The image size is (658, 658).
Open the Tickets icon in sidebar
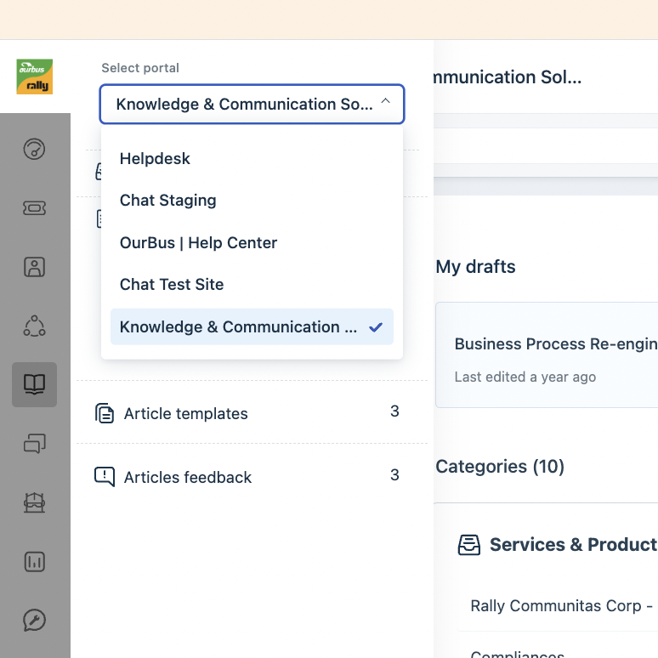coord(34,208)
